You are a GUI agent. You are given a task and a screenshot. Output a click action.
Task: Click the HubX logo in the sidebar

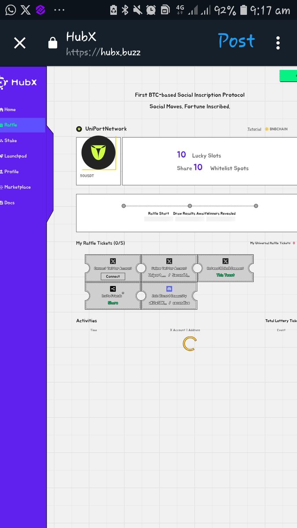(18, 82)
